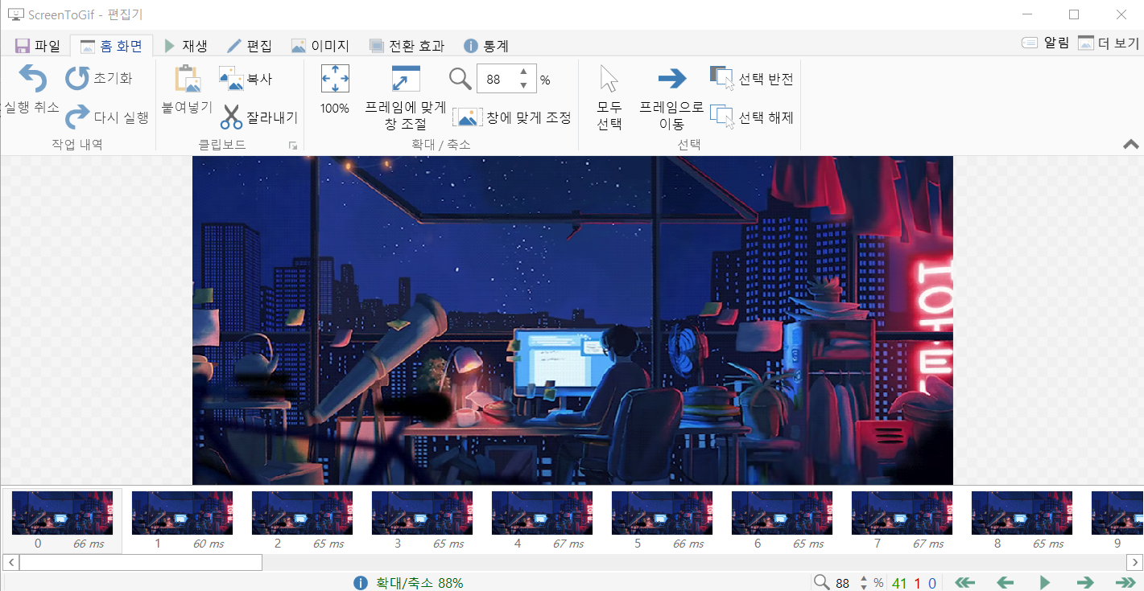
Task: Click the frame list scrollbar right arrow
Action: (1134, 562)
